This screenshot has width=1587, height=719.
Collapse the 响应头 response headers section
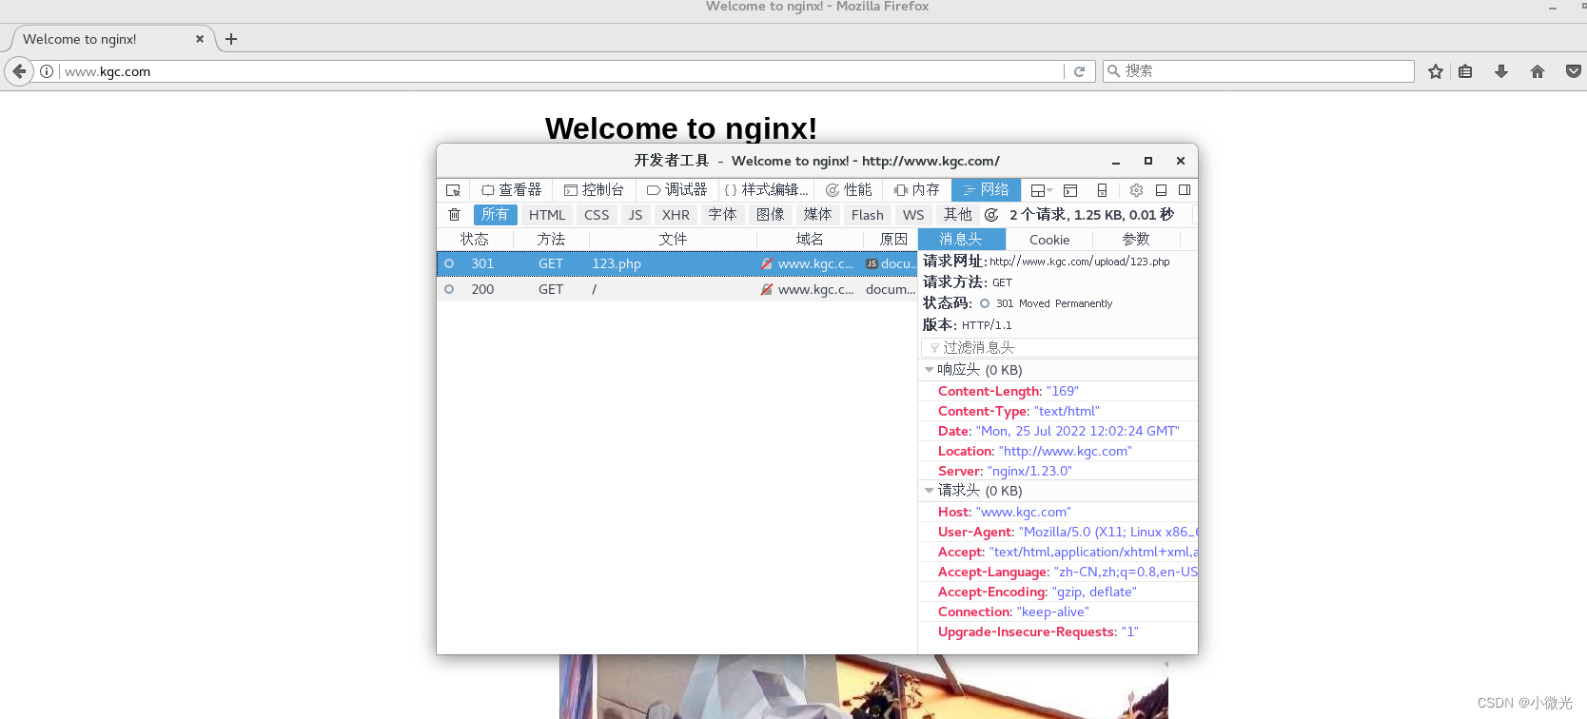tap(930, 370)
